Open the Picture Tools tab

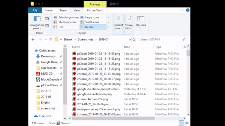pyautogui.click(x=95, y=10)
